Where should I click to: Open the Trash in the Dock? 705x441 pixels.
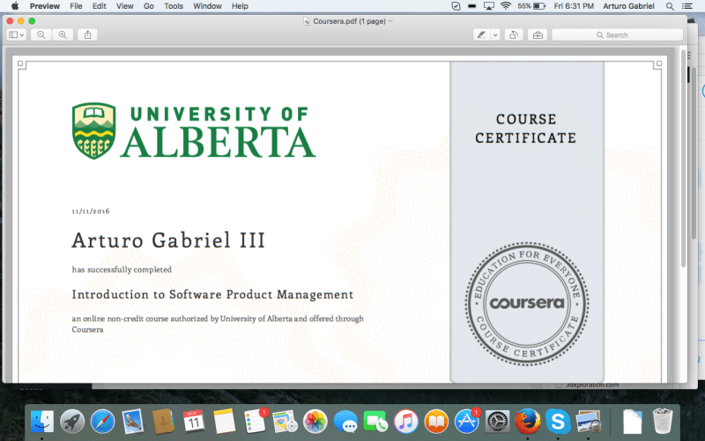click(x=663, y=422)
